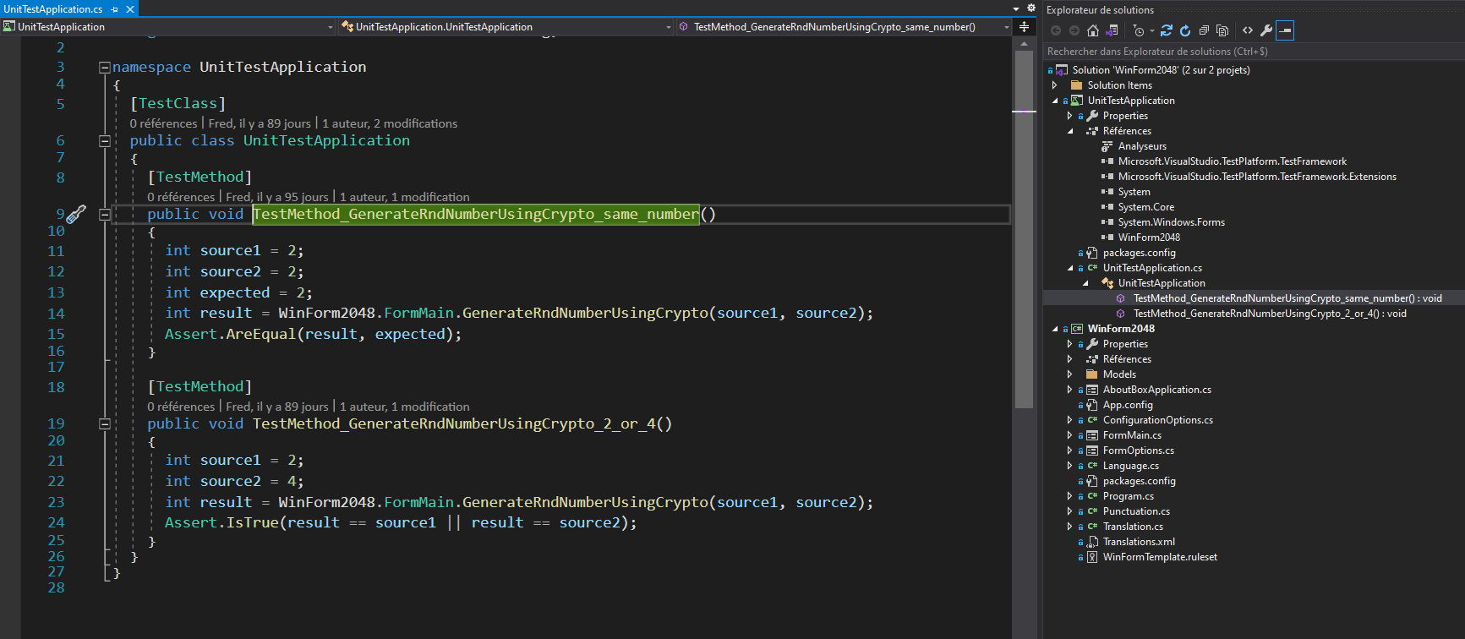Close the UnitTestApplication.cs tab

(x=130, y=9)
